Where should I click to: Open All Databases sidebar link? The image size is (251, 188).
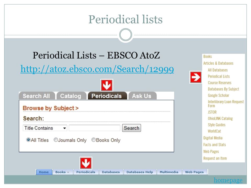218,70
